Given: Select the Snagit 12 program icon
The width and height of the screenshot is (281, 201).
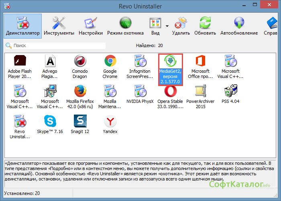Looking at the screenshot, I should point(80,122).
